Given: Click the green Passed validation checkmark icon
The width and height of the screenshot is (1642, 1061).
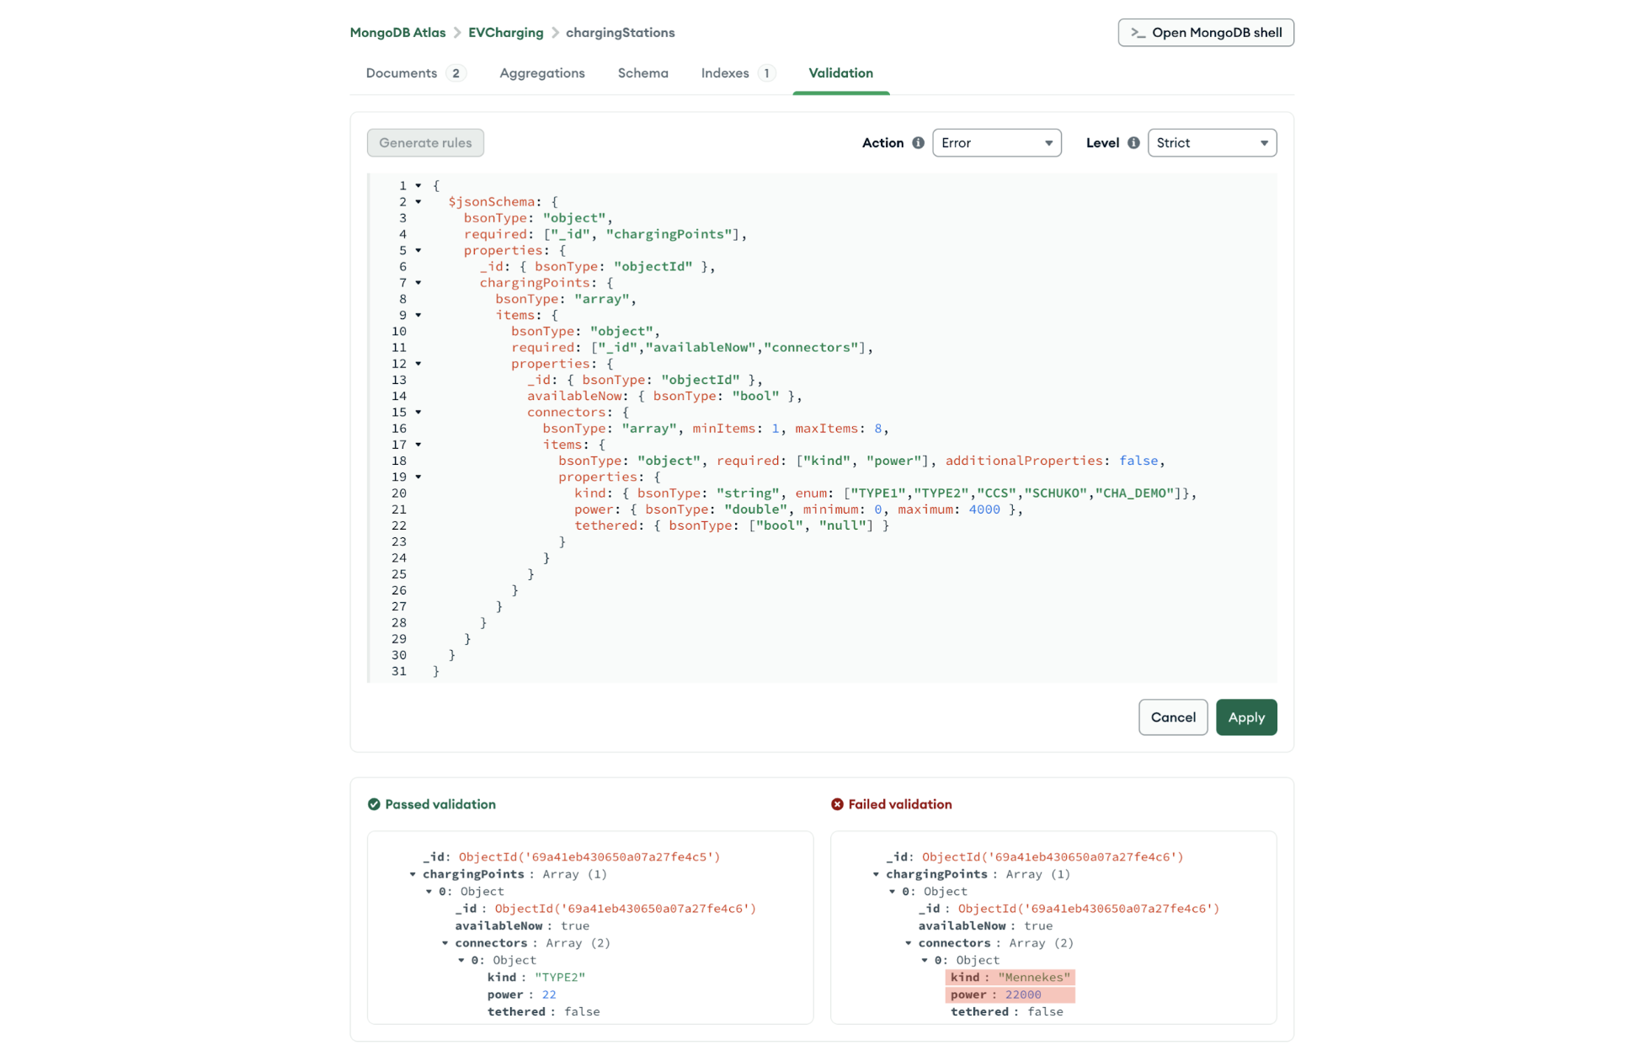Looking at the screenshot, I should tap(374, 804).
